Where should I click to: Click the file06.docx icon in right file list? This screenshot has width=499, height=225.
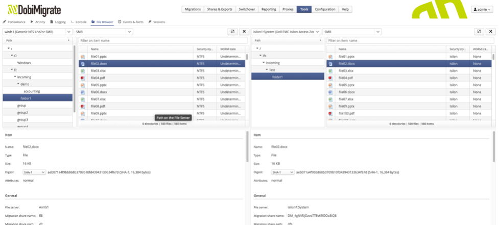point(330,92)
